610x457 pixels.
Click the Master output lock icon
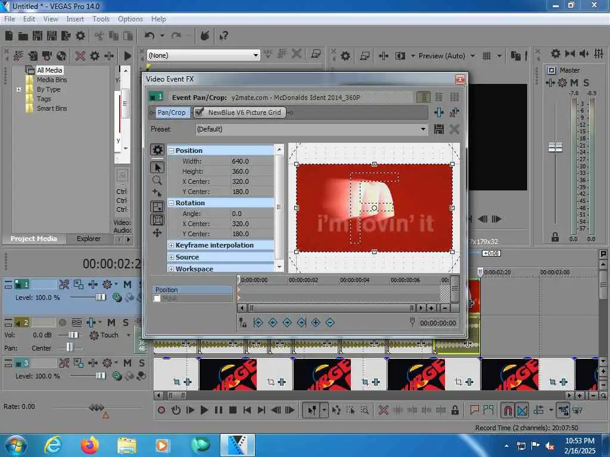(555, 237)
